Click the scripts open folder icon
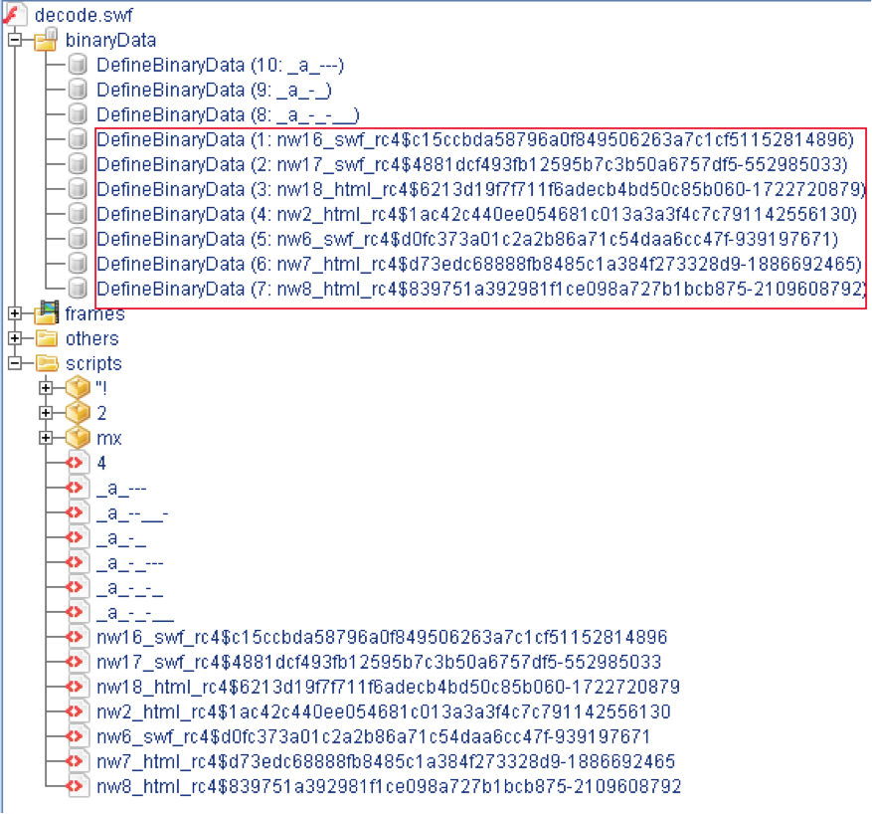Image resolution: width=872 pixels, height=814 pixels. 48,363
